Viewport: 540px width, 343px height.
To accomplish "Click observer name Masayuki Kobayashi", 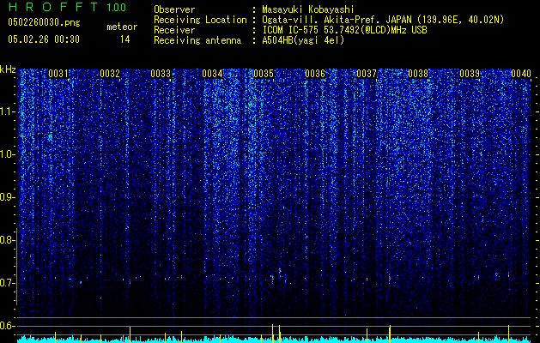I will click(x=307, y=9).
